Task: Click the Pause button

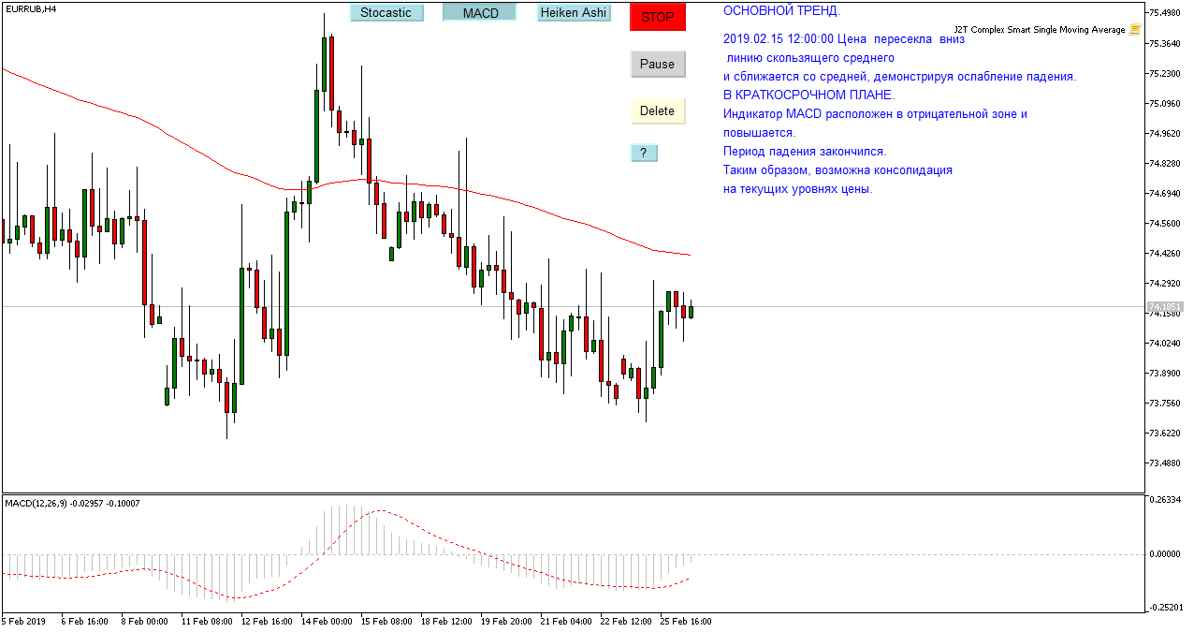Action: [657, 65]
